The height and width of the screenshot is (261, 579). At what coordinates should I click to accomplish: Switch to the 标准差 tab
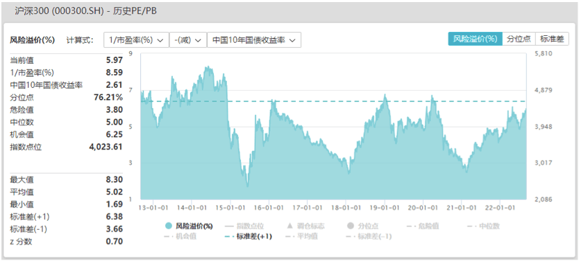point(552,39)
